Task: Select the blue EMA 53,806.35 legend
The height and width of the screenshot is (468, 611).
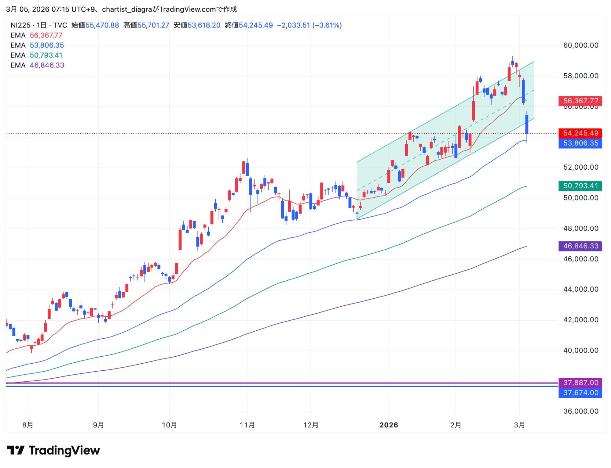Action: click(x=37, y=45)
